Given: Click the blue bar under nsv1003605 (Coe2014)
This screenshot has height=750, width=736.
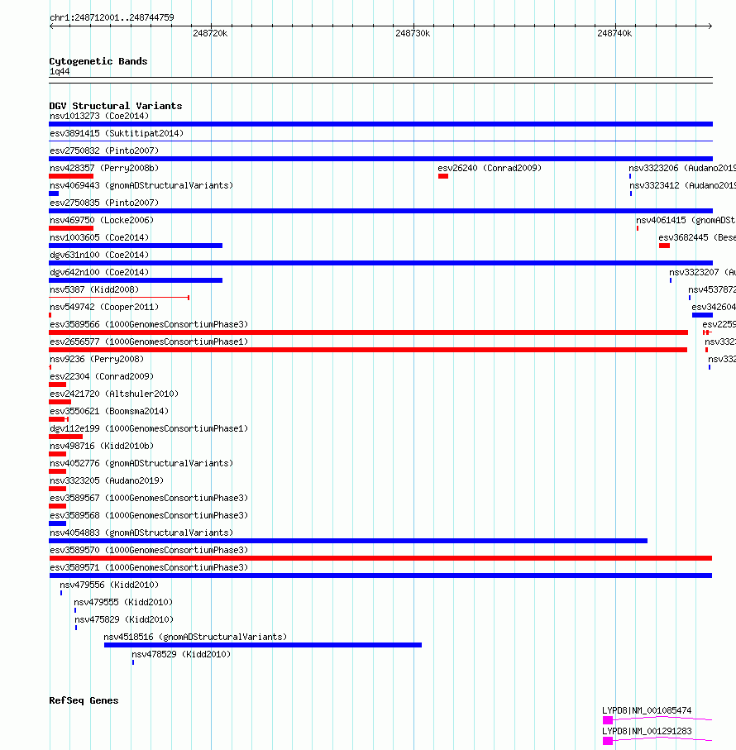Looking at the screenshot, I should (136, 246).
